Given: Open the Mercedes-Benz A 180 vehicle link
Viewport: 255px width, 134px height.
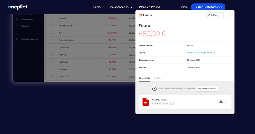Looking at the screenshot, I should click(x=201, y=53).
